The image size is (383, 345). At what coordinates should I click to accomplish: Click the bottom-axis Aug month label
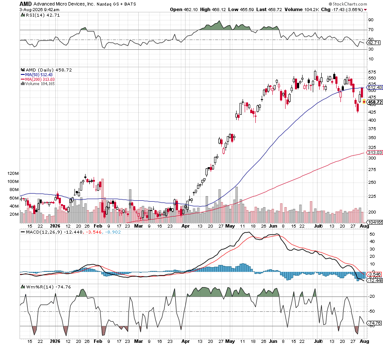click(x=364, y=341)
